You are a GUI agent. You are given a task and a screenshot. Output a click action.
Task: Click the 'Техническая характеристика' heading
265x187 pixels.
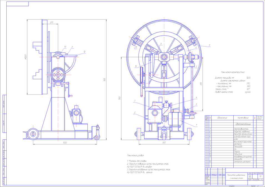[x=233, y=72]
